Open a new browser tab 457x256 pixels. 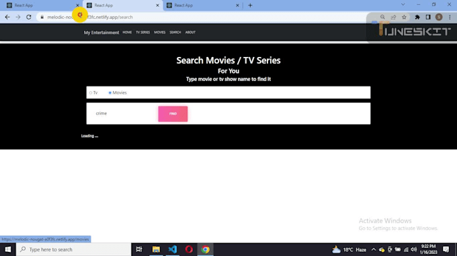point(250,5)
